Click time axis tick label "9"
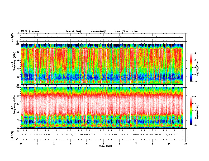The width and height of the screenshot is (209, 161). [169, 144]
